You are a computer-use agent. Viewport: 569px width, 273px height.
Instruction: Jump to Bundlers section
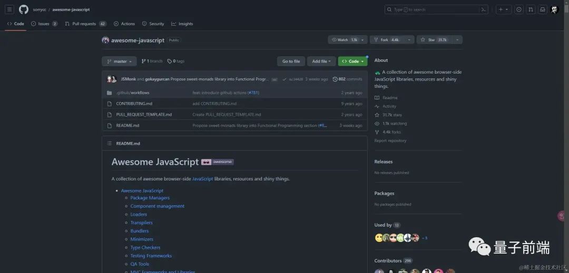pyautogui.click(x=139, y=231)
